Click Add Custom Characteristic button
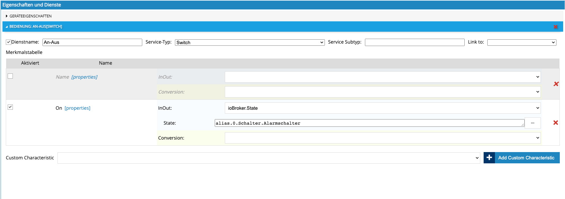 coord(526,158)
